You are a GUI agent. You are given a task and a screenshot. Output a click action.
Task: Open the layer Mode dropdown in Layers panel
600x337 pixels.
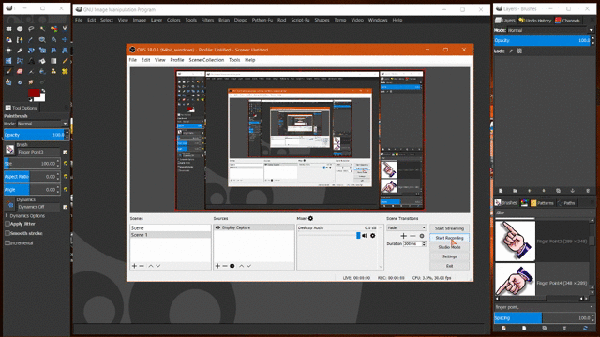[550, 30]
